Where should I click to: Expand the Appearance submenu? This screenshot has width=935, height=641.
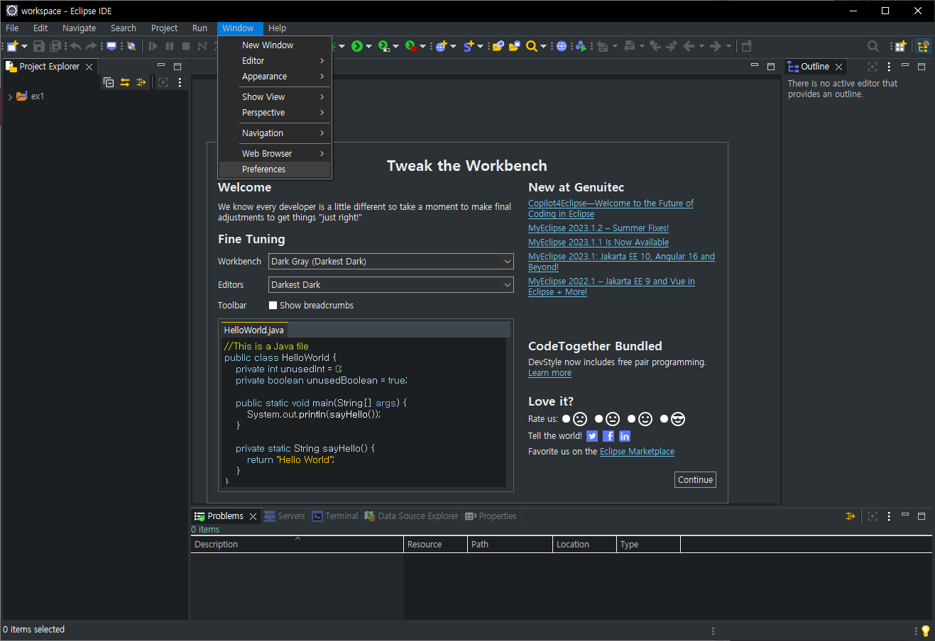point(275,77)
